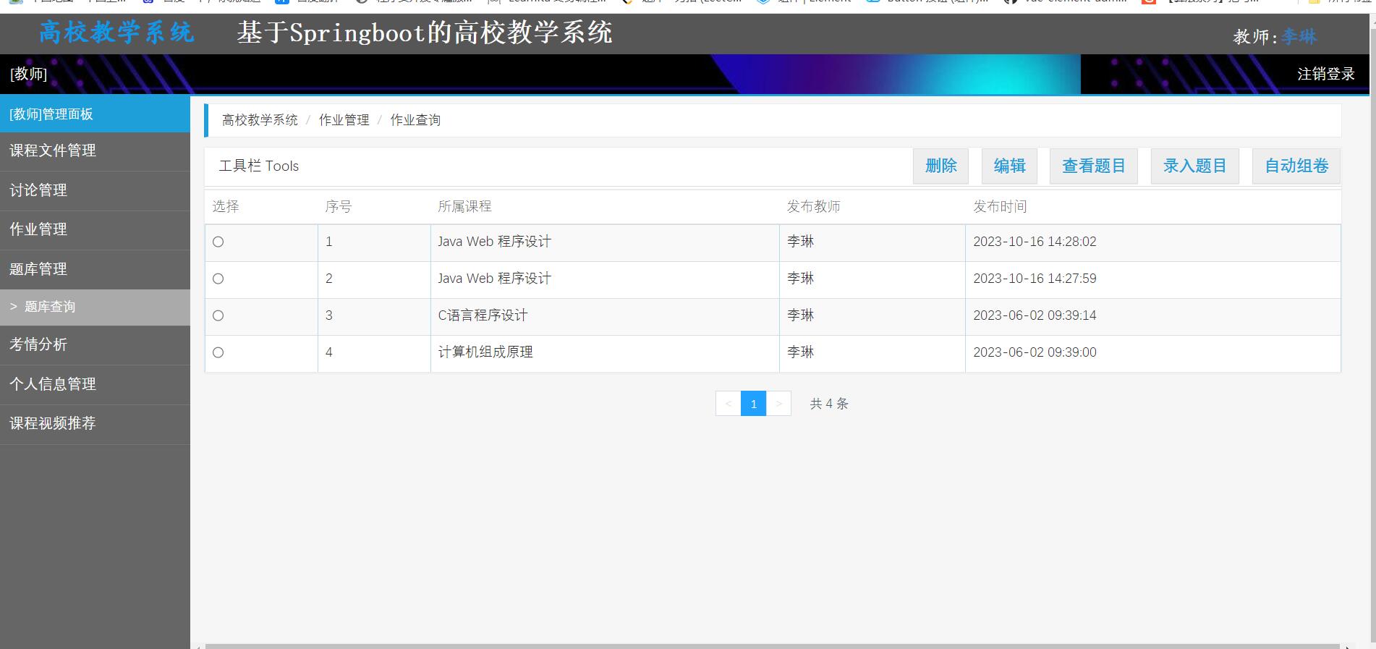Viewport: 1376px width, 649px height.
Task: Open 课程视频推荐 in sidebar
Action: 95,424
